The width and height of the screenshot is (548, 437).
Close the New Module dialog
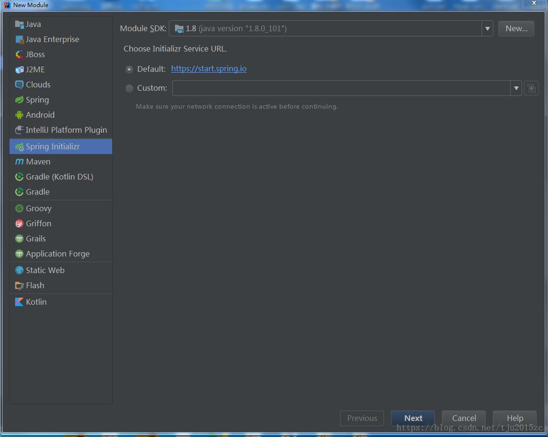click(x=534, y=3)
